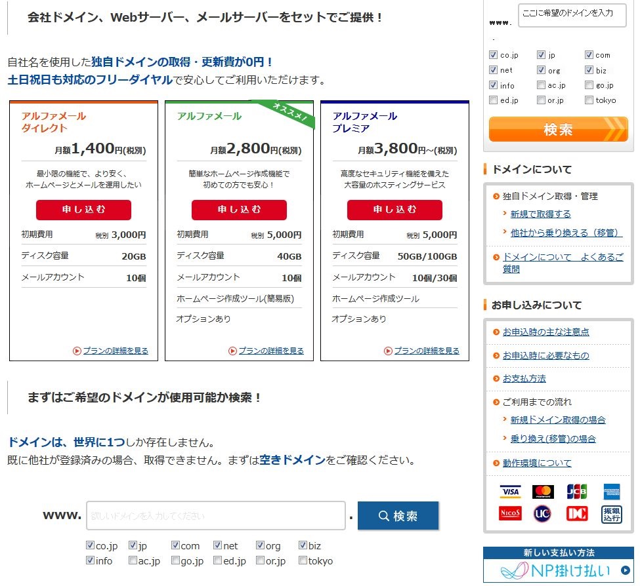Uncheck co.jp below the bottom domain search
Viewport: 640px width, 586px height.
tap(89, 545)
